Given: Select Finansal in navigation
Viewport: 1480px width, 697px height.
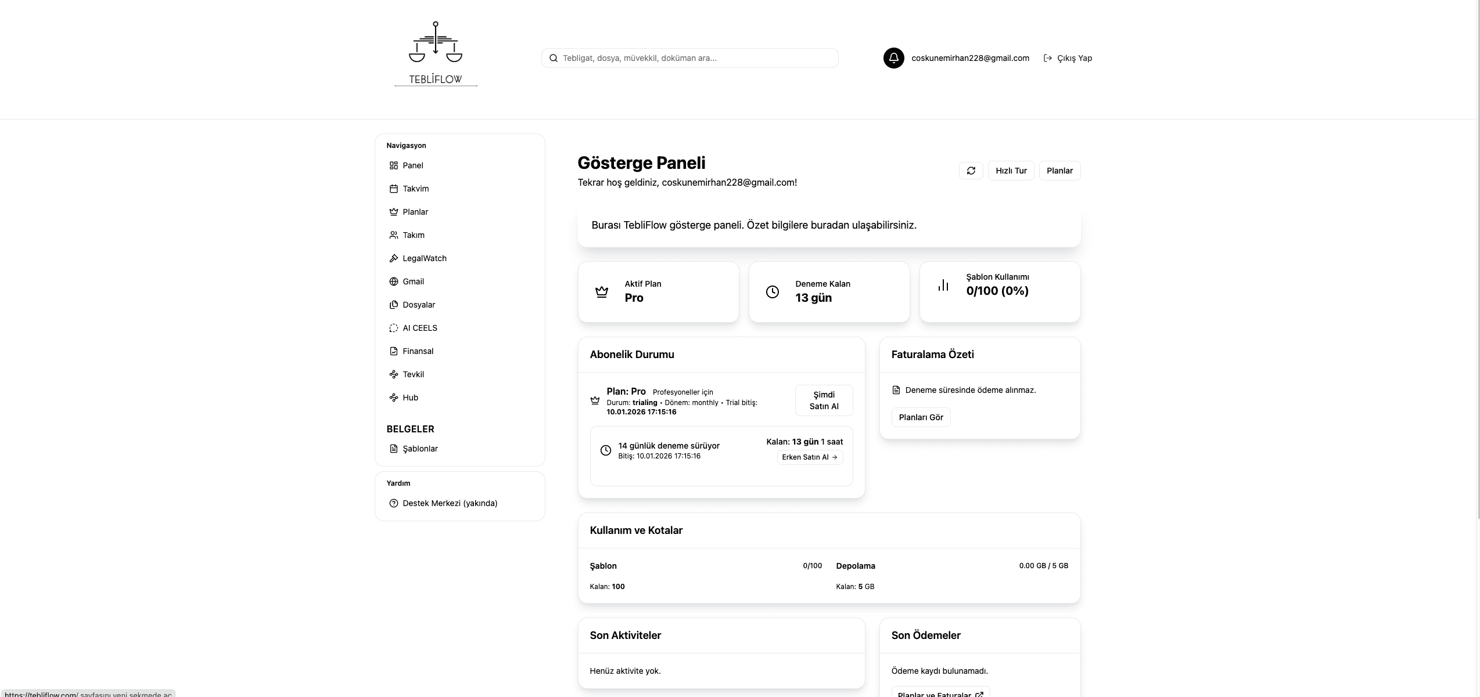Looking at the screenshot, I should (418, 351).
